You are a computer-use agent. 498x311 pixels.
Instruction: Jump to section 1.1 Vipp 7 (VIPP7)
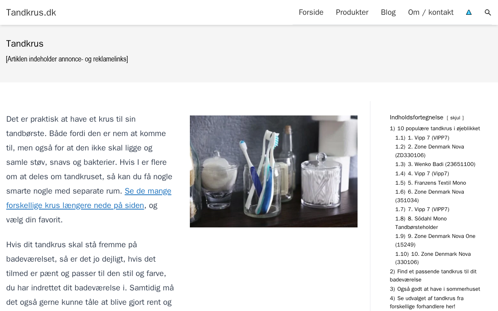pos(422,138)
